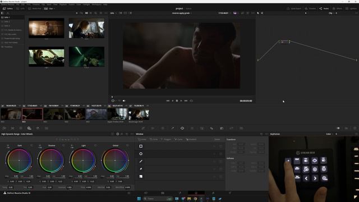This screenshot has width=359, height=202.
Task: Open the Motion Effects palette
Action: click(47, 128)
